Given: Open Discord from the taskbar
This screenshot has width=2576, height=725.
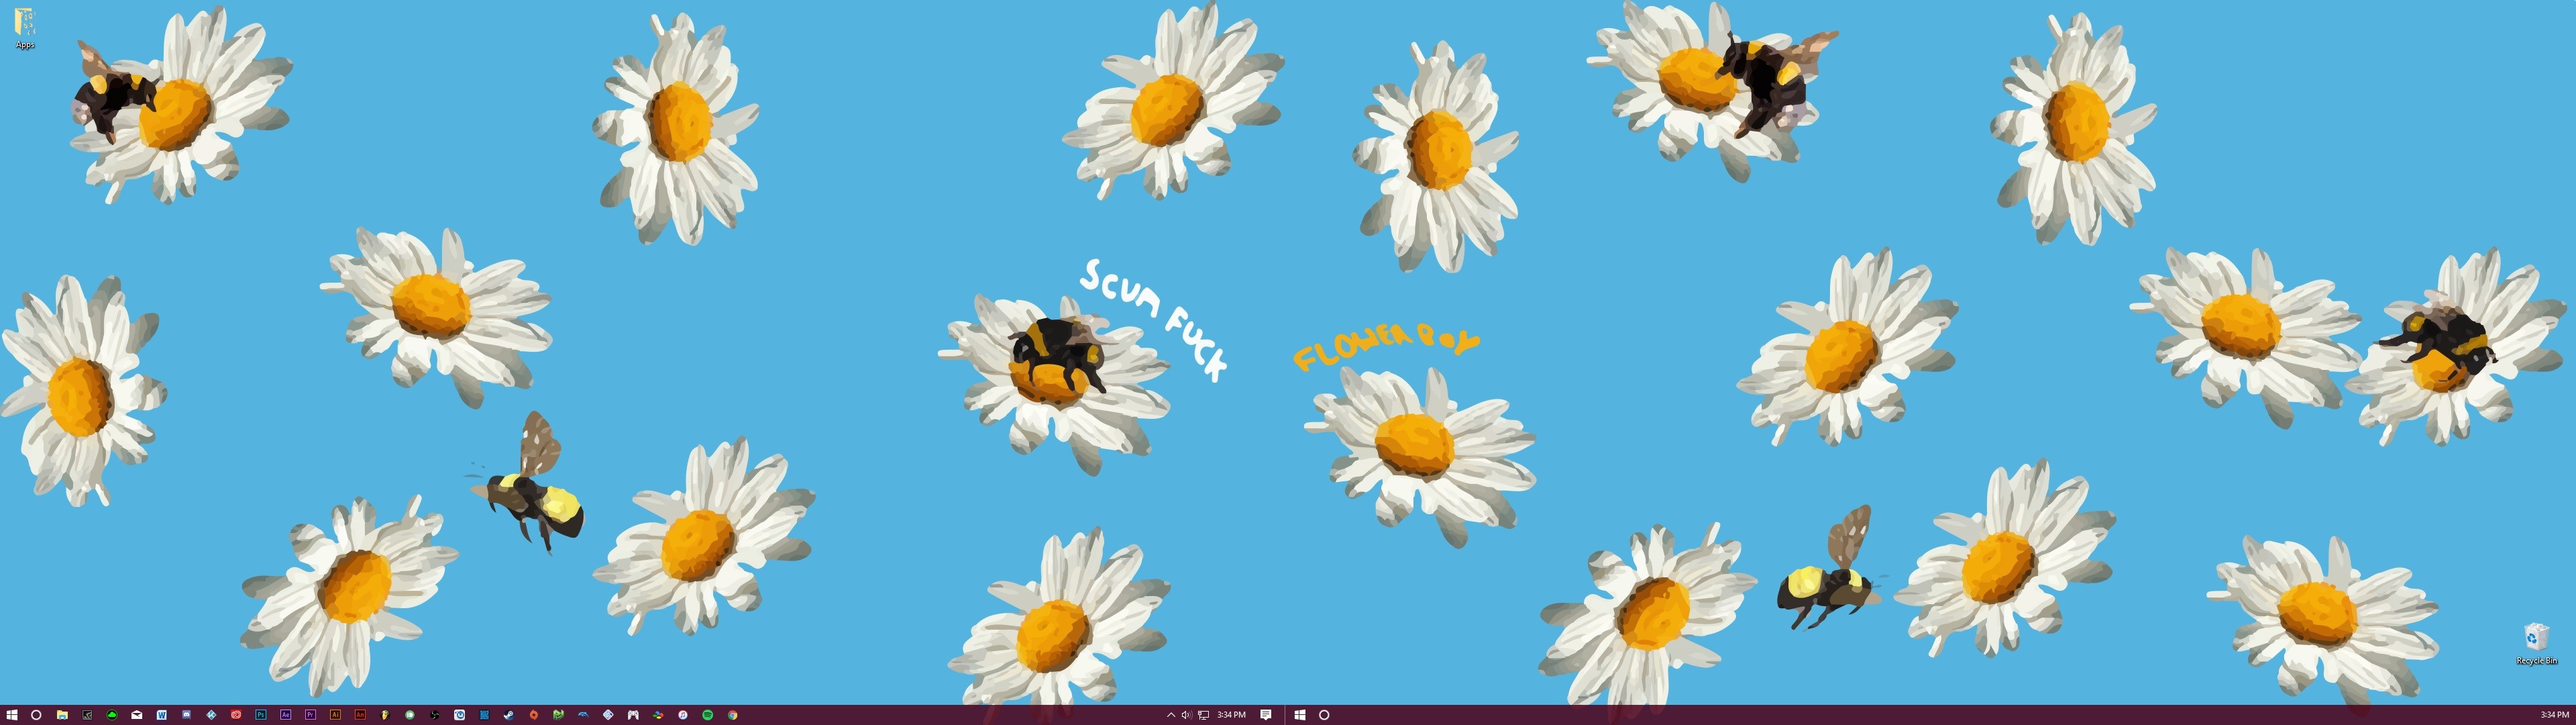Looking at the screenshot, I should click(x=187, y=715).
